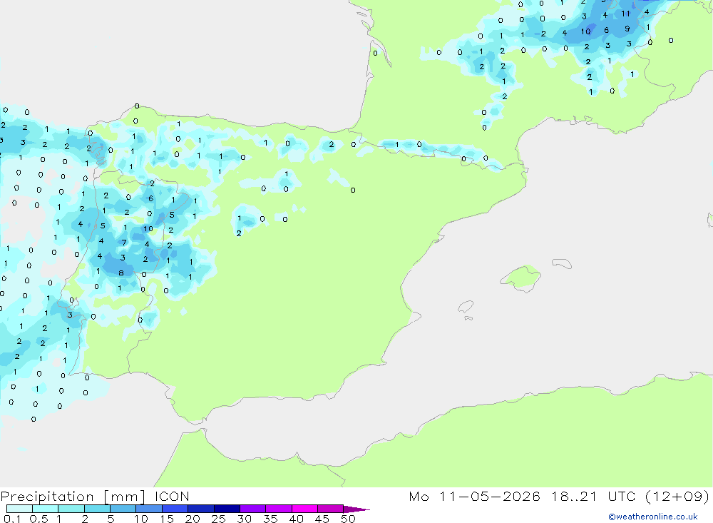Click the '15' legend scale label

pos(167,519)
